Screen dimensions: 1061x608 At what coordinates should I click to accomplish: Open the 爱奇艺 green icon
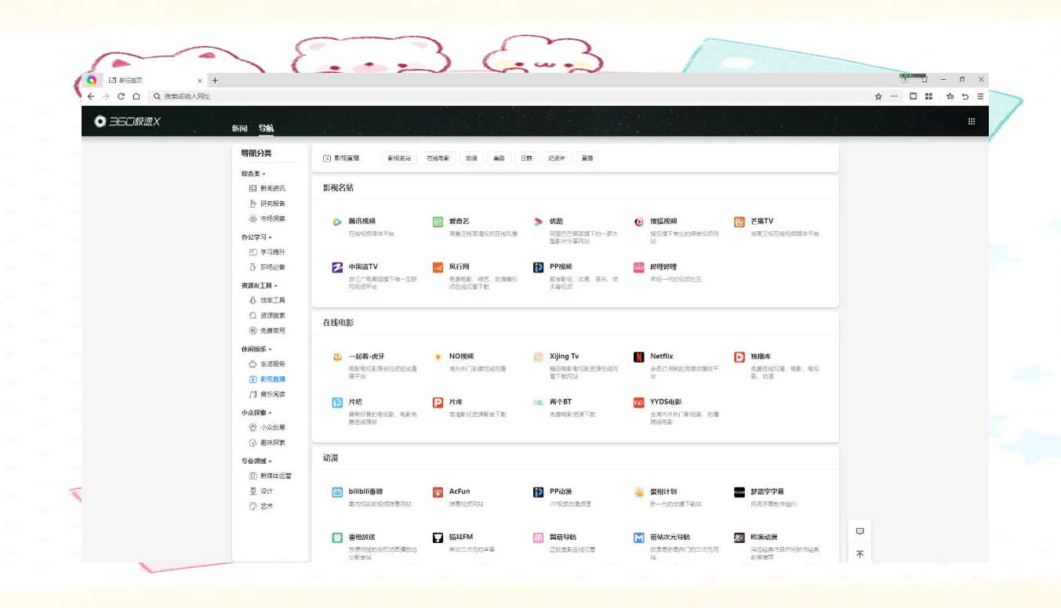pyautogui.click(x=438, y=222)
